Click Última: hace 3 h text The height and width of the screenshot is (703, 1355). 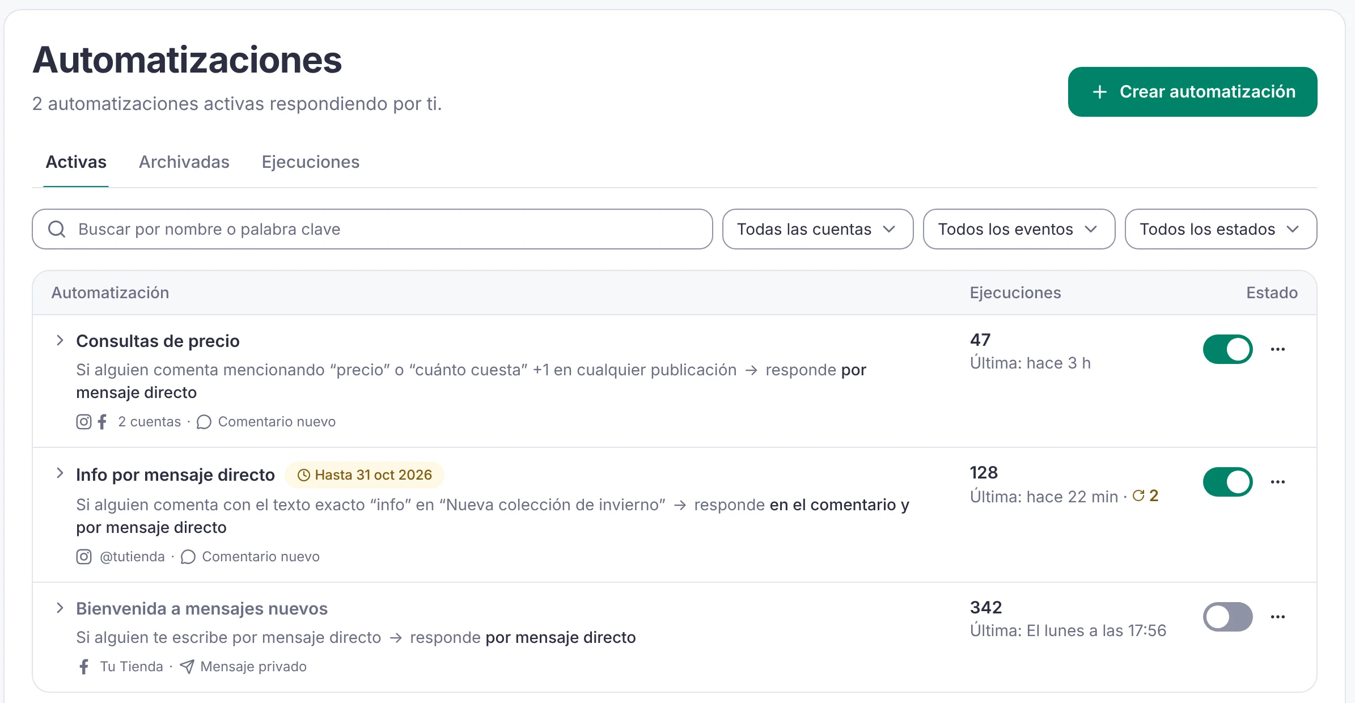tap(1030, 363)
